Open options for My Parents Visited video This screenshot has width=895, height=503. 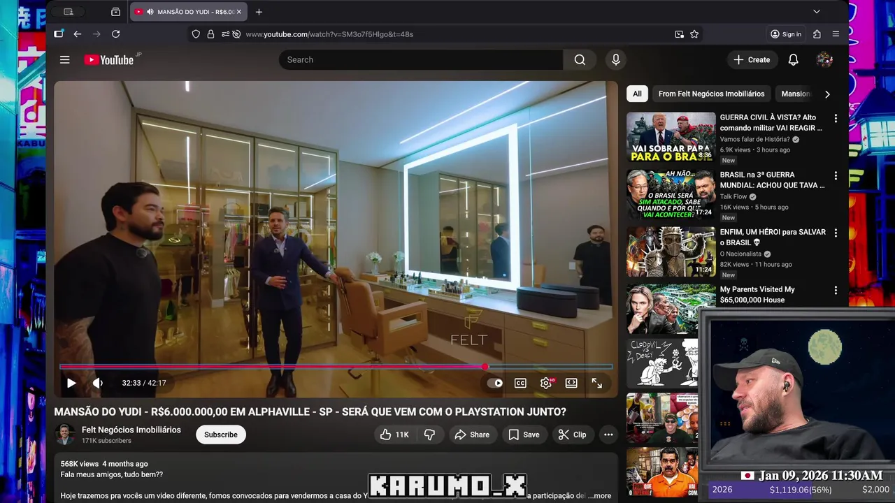(835, 291)
